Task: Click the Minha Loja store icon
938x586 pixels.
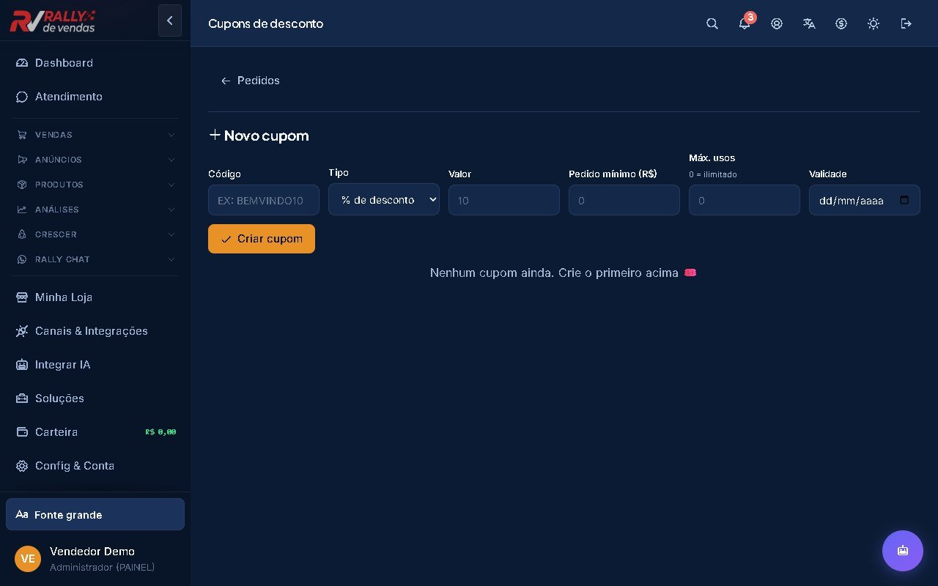Action: (x=22, y=297)
